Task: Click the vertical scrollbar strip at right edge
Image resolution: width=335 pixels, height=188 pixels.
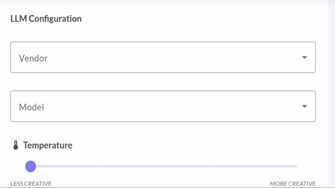Action: point(332,94)
